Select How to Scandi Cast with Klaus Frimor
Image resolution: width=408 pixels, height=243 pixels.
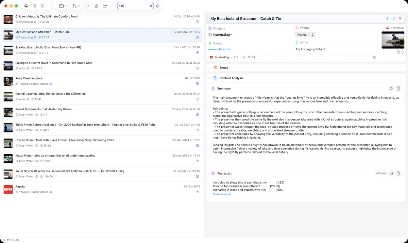(x=102, y=143)
